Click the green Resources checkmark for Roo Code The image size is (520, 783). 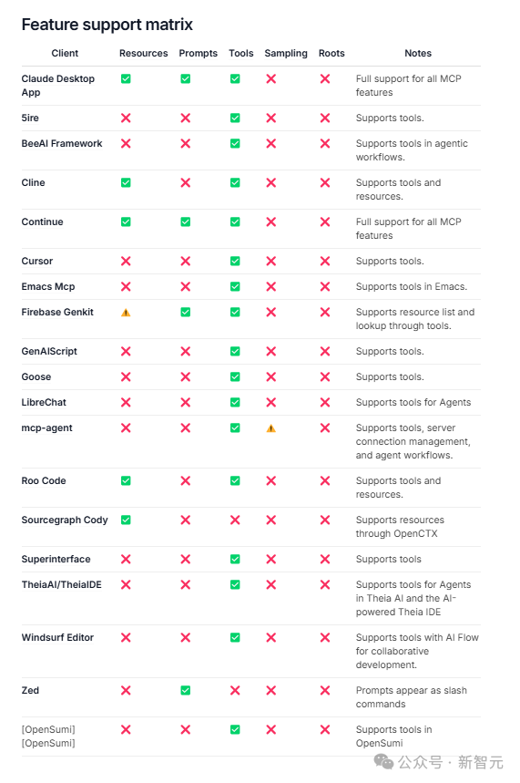click(x=126, y=481)
